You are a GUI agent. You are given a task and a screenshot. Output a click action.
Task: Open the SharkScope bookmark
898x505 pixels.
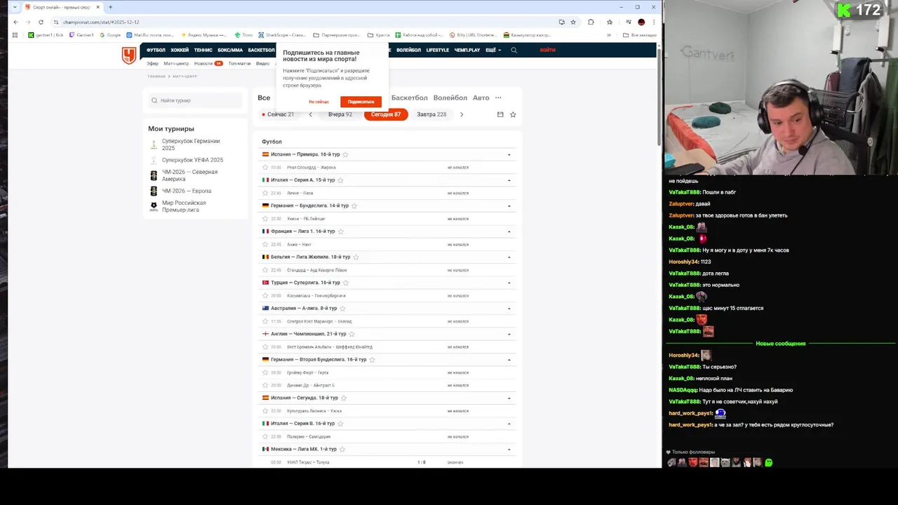click(282, 35)
